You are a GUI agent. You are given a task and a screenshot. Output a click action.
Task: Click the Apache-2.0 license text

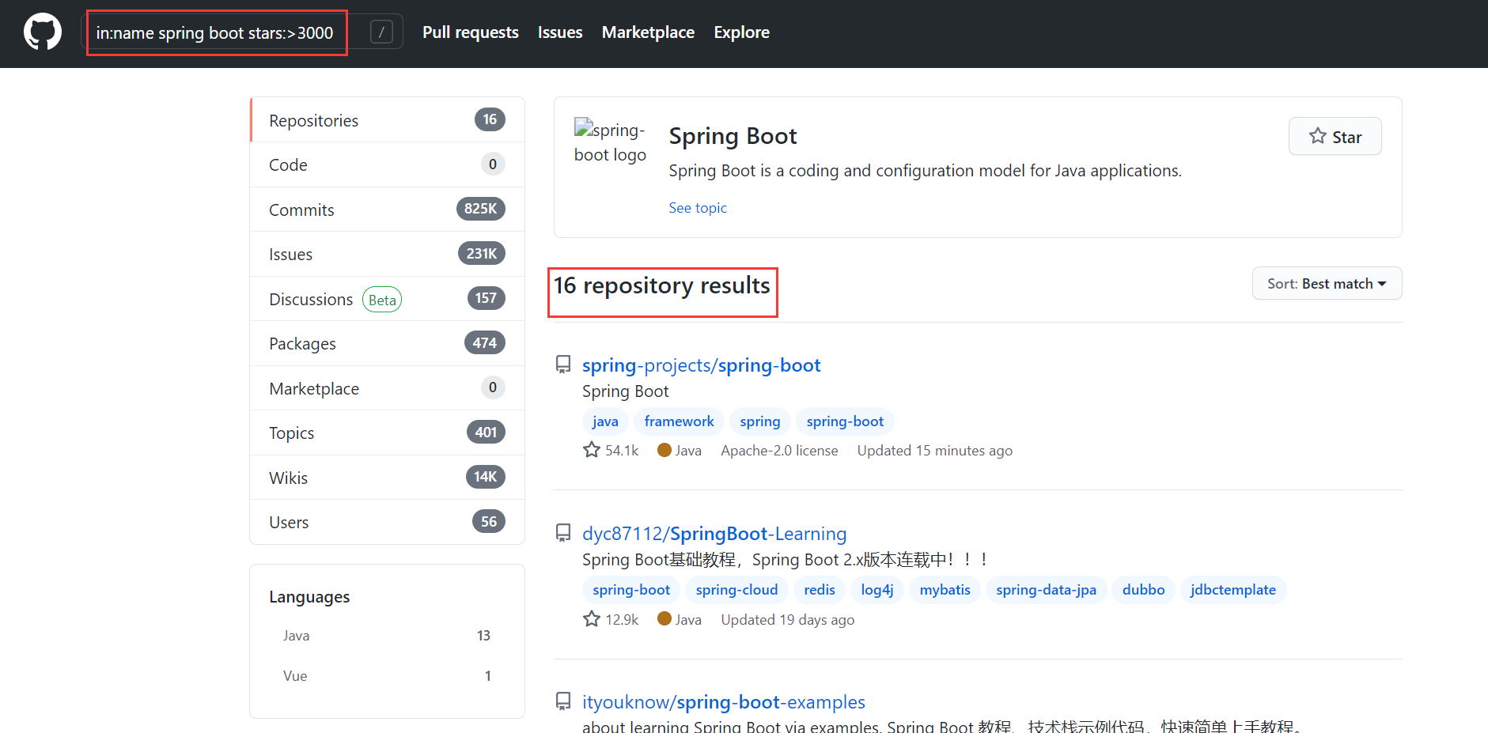click(779, 451)
